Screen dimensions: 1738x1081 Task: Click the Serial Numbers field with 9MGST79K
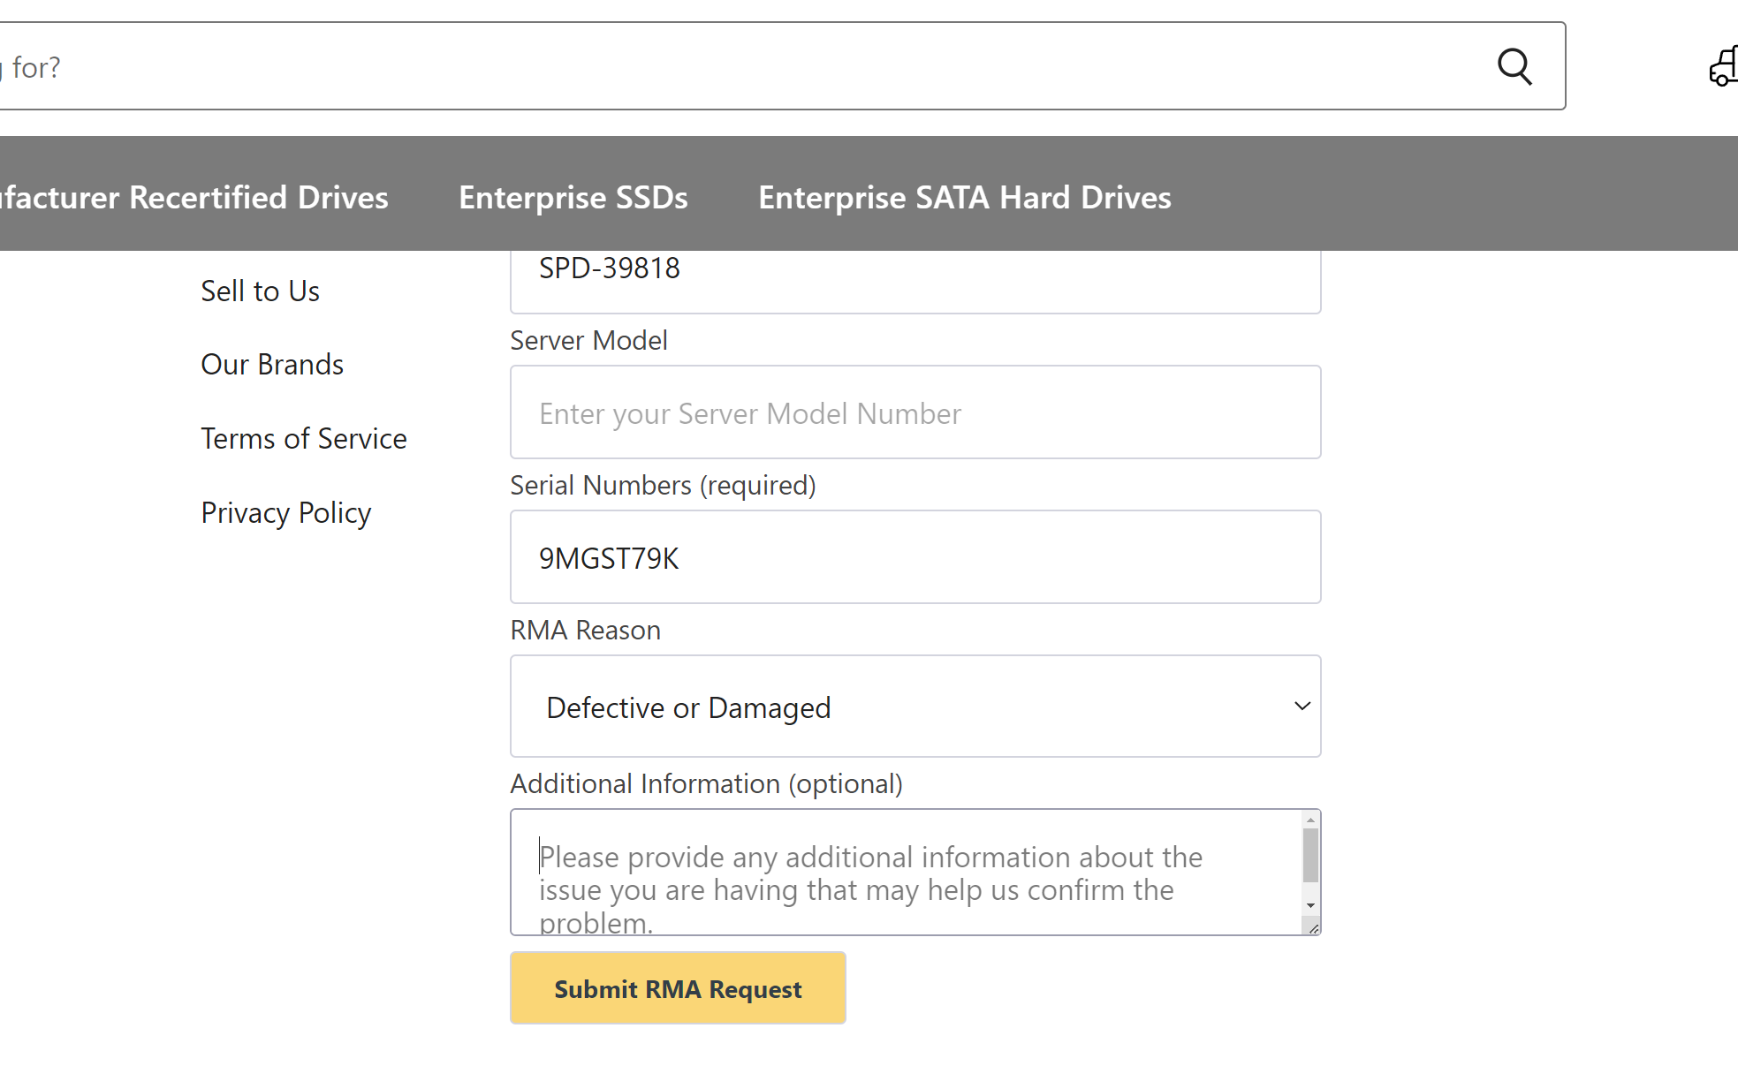[x=915, y=557]
